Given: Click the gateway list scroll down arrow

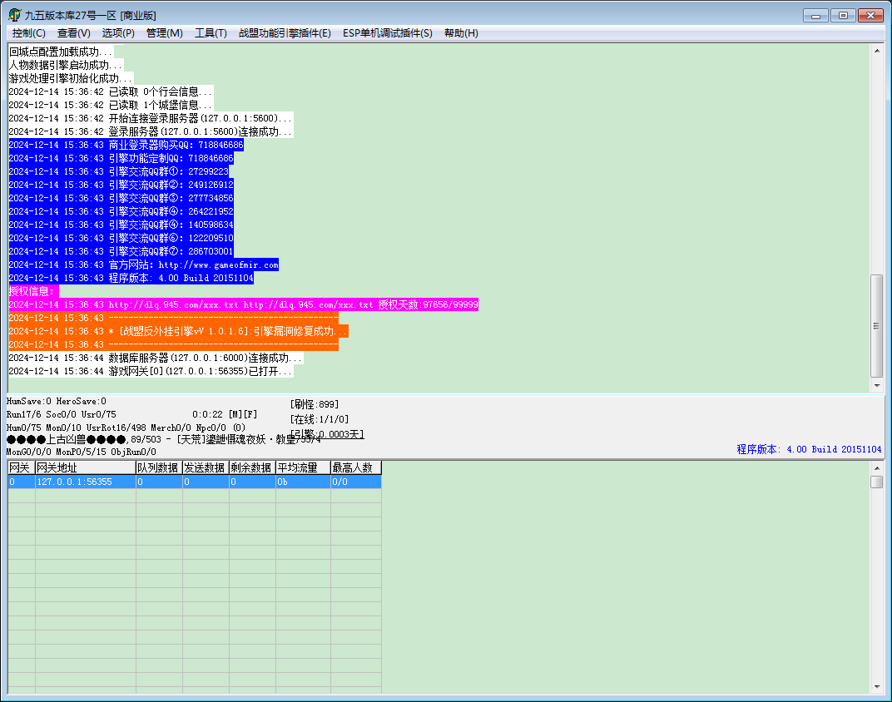Looking at the screenshot, I should (x=877, y=687).
